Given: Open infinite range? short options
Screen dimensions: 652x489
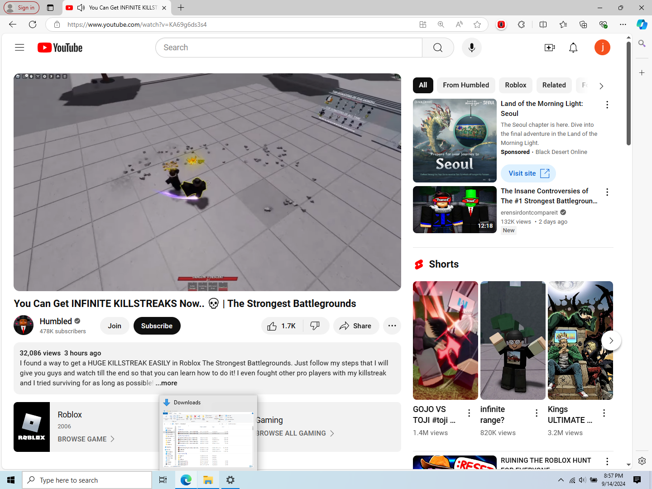Looking at the screenshot, I should coord(537,413).
